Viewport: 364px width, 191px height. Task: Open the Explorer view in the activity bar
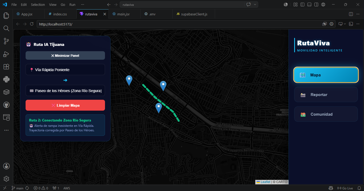[x=6, y=16]
